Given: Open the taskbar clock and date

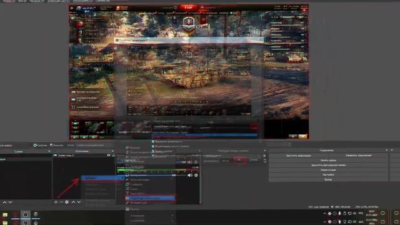Looking at the screenshot, I should coord(371,213).
